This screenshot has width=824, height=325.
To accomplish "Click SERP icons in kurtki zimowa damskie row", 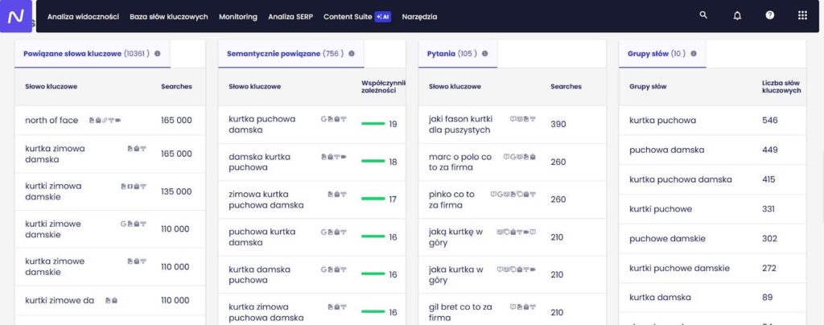I will pyautogui.click(x=134, y=187).
